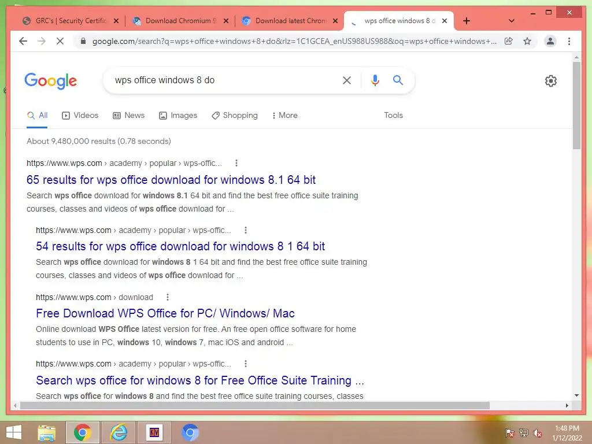Open options menu beside 54 results URL
Screen dimensions: 592x444
tap(246, 230)
